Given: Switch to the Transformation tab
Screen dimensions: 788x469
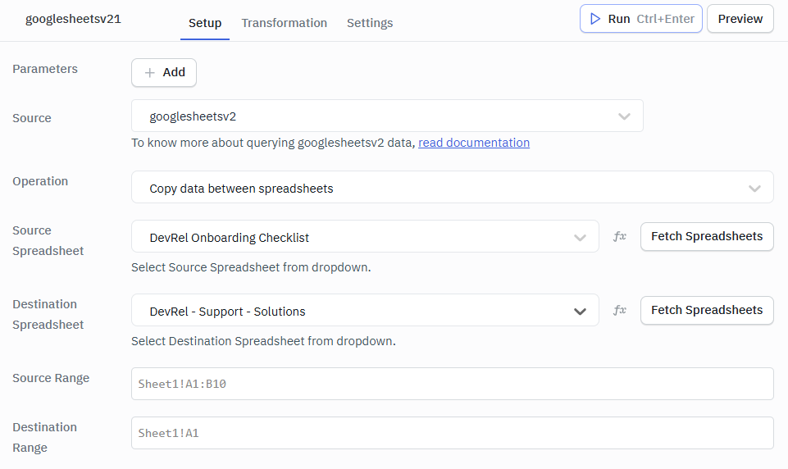Looking at the screenshot, I should [x=284, y=23].
